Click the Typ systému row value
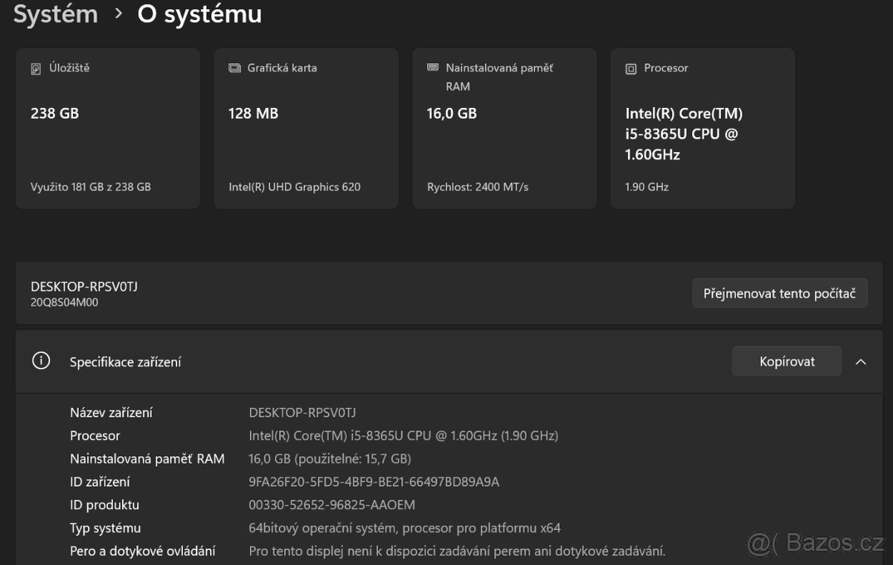The height and width of the screenshot is (565, 893). click(x=403, y=528)
